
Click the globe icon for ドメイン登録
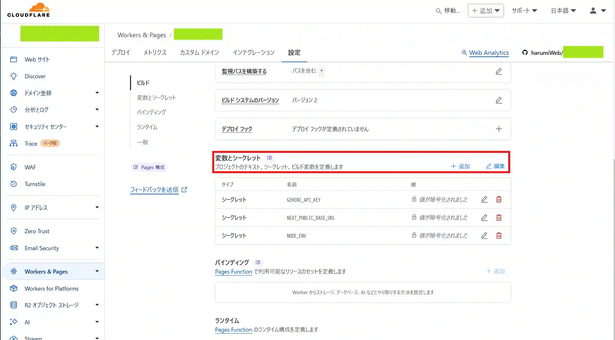[x=13, y=93]
